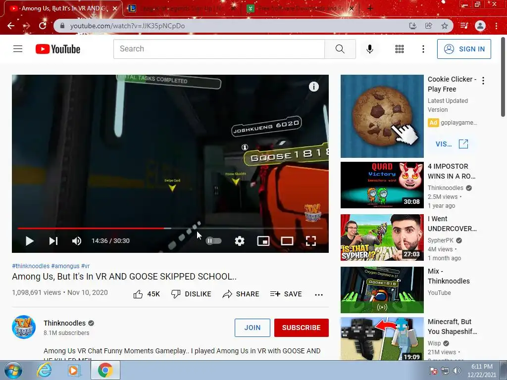Click the 4 IMPOSTOR WINS title
507x380 pixels.
tap(452, 171)
